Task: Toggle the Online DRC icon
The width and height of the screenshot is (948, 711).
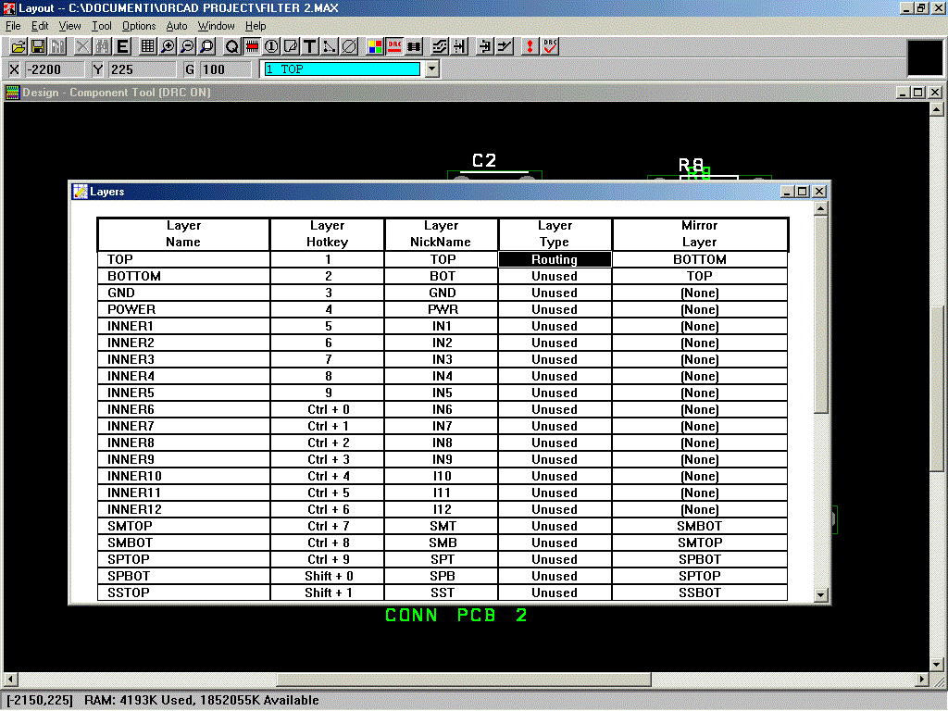Action: [x=394, y=46]
